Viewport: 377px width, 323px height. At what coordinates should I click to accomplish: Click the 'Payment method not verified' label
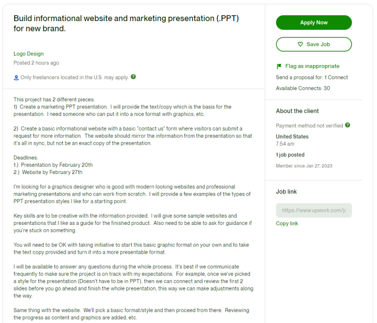pyautogui.click(x=309, y=125)
